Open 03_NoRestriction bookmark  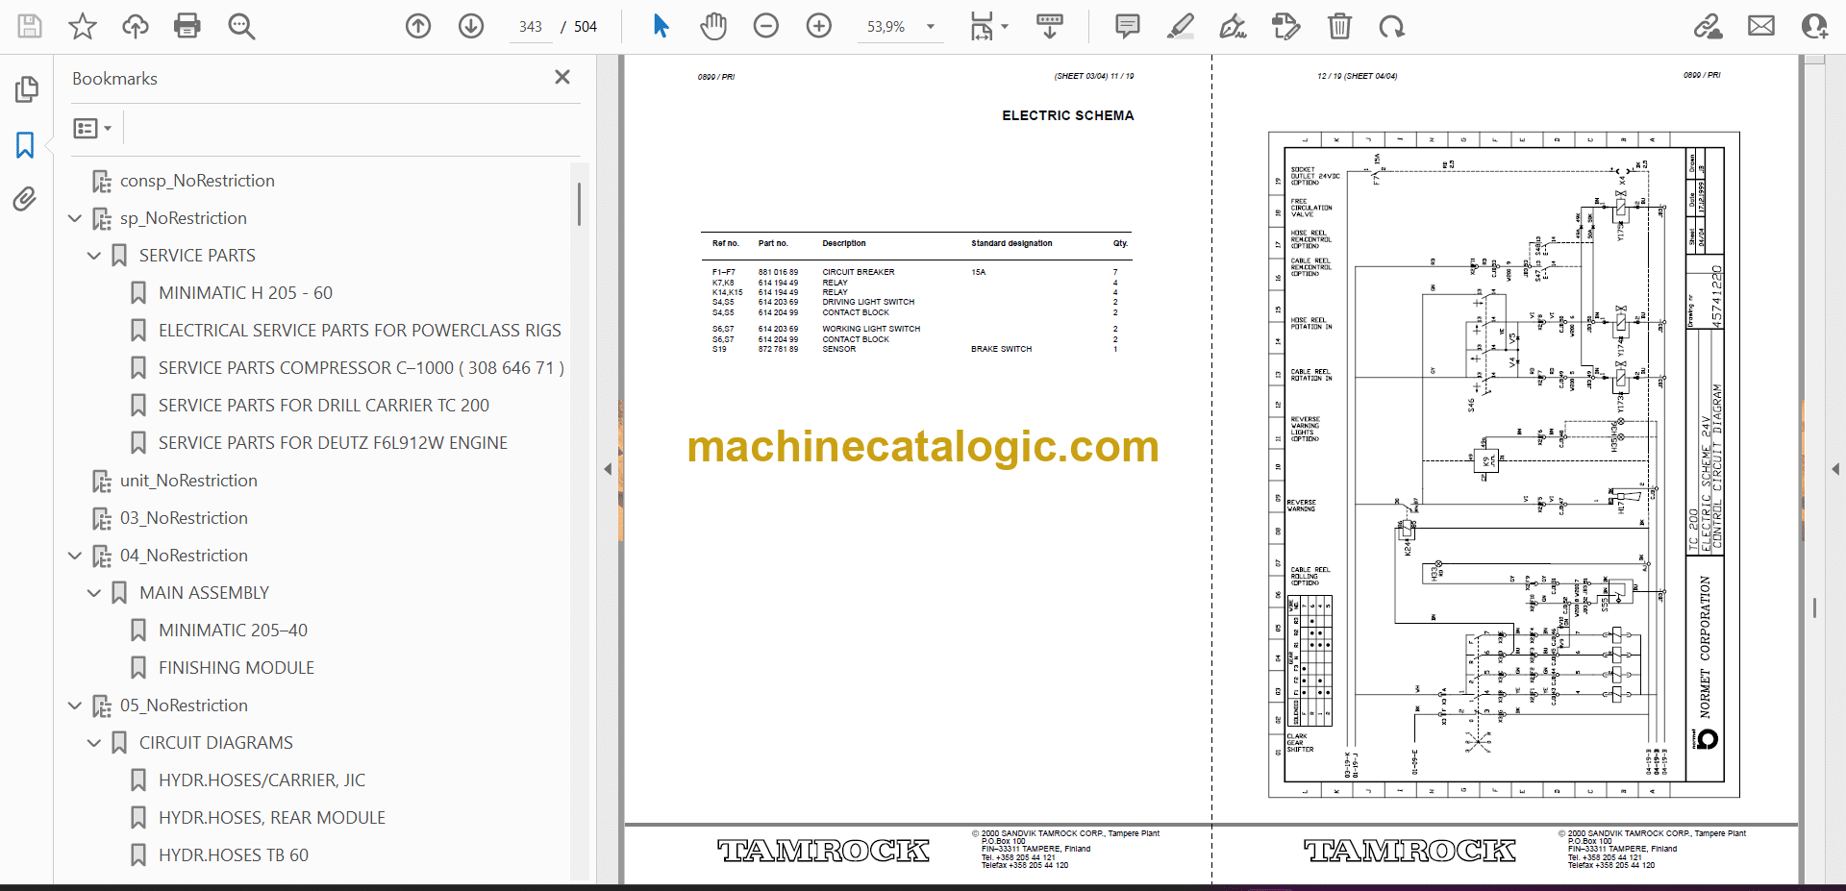coord(184,518)
